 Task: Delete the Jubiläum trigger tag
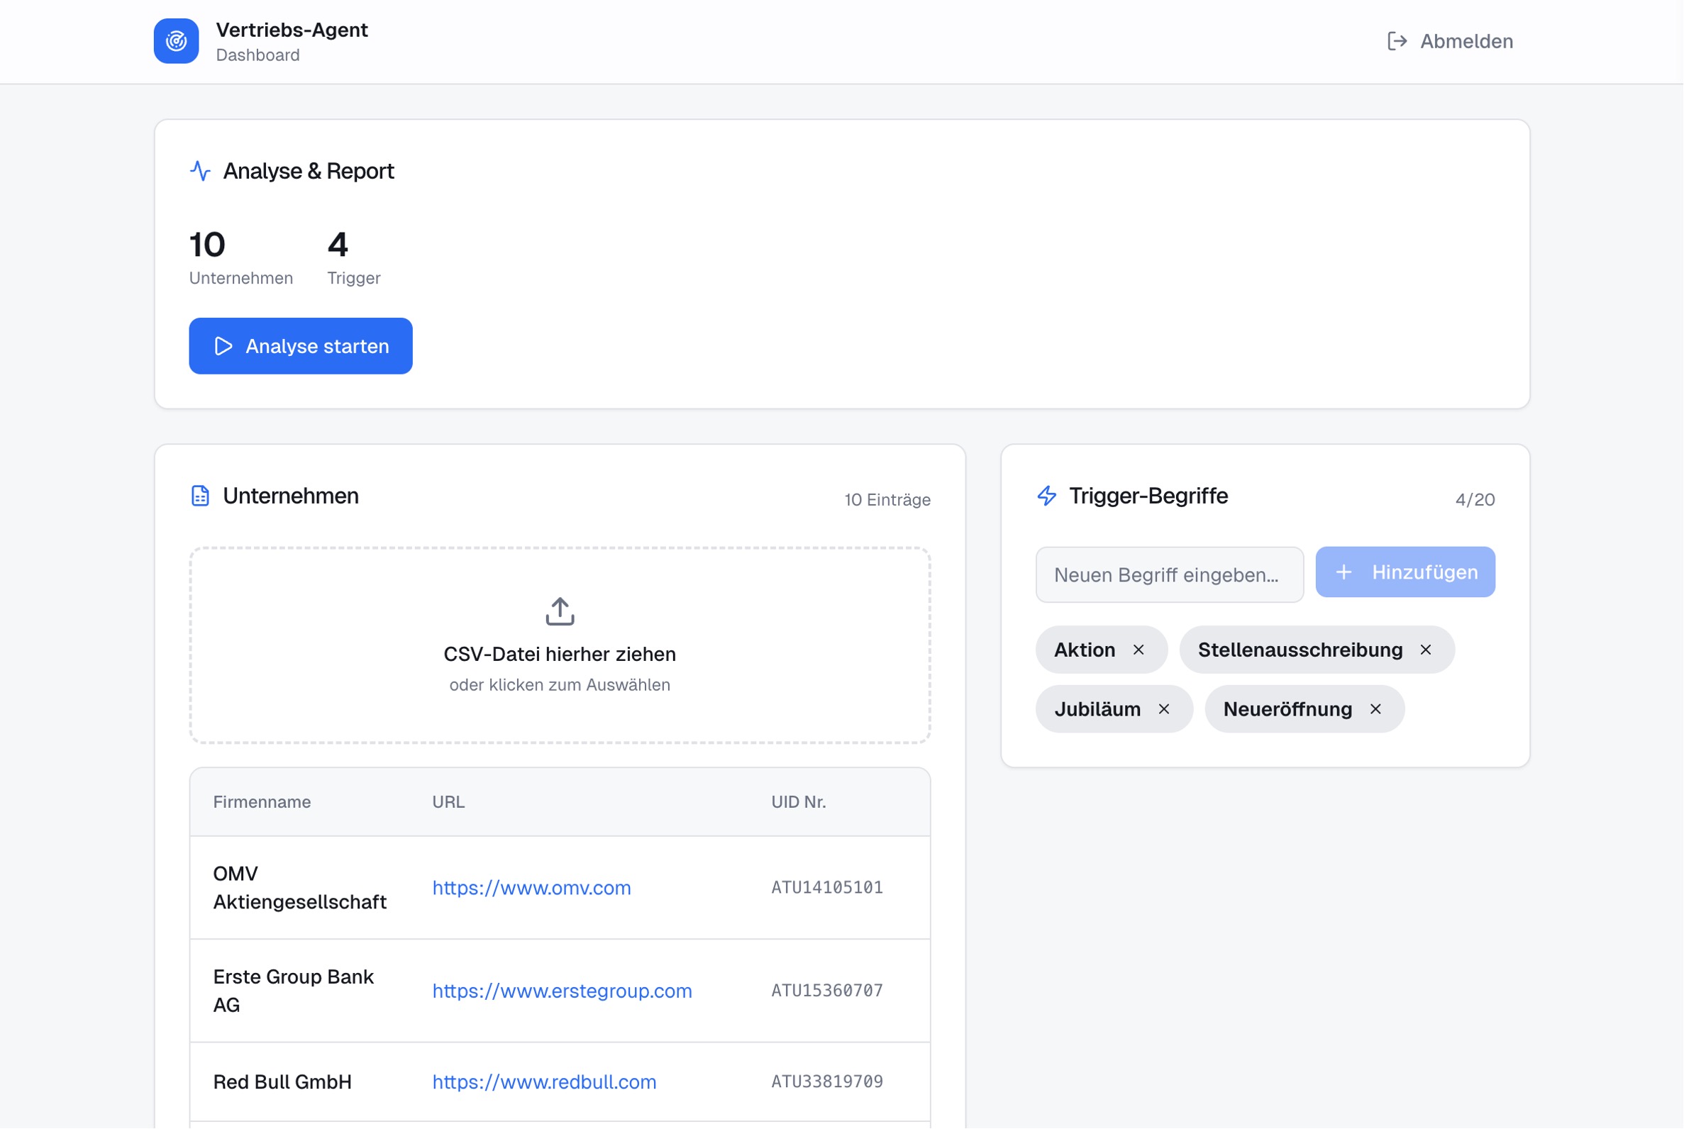[x=1163, y=709]
